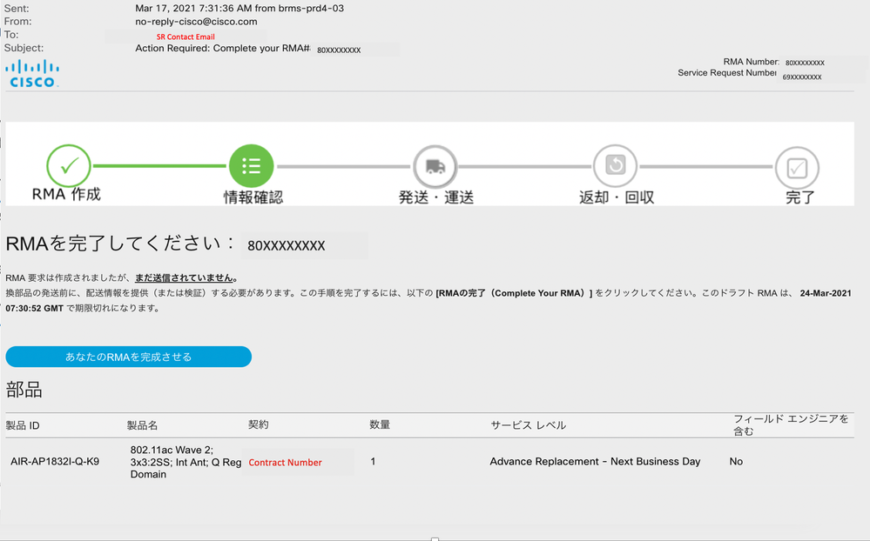Click product ID AIR-AP1832I-Q-K9
The width and height of the screenshot is (870, 541).
pyautogui.click(x=55, y=461)
